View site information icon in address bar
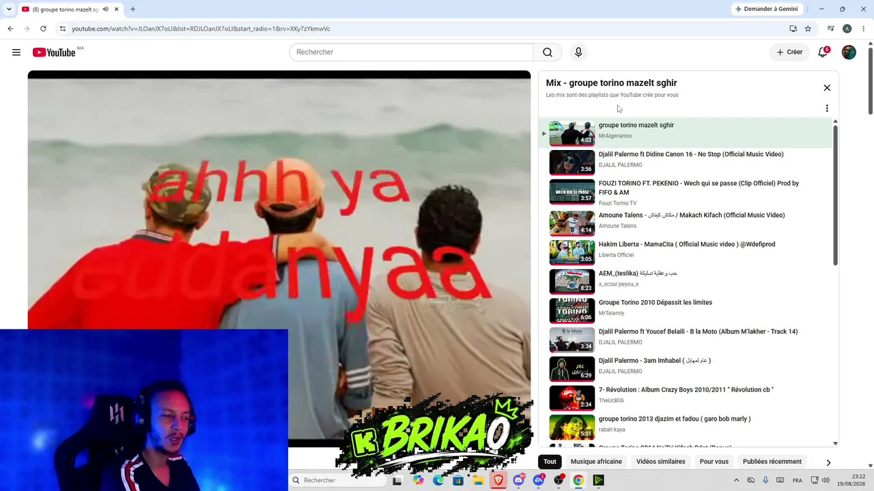The width and height of the screenshot is (874, 491). (63, 29)
